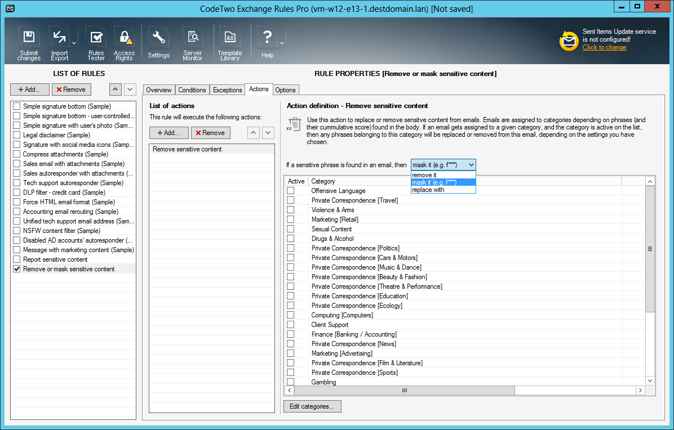Viewport: 674px width, 430px height.
Task: Select the Actions tab
Action: (259, 89)
